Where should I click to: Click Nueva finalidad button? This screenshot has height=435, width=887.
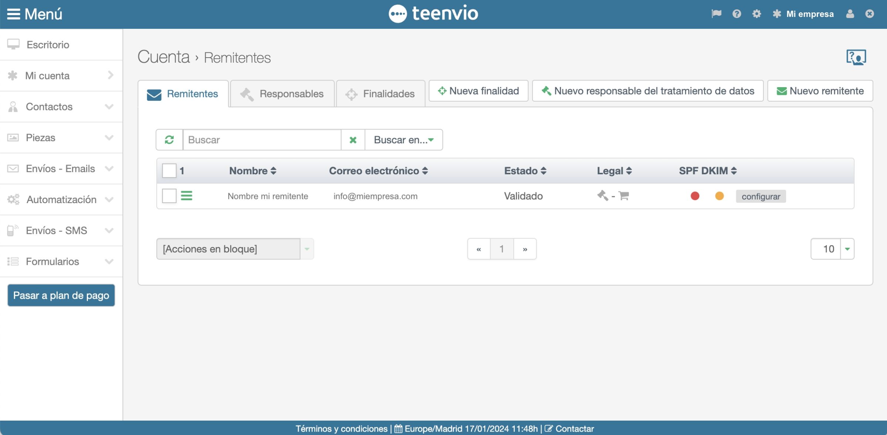[x=479, y=91]
